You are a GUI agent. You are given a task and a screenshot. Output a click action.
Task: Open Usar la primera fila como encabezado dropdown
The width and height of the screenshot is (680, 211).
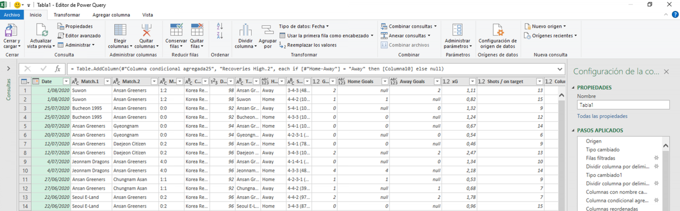[x=326, y=36]
